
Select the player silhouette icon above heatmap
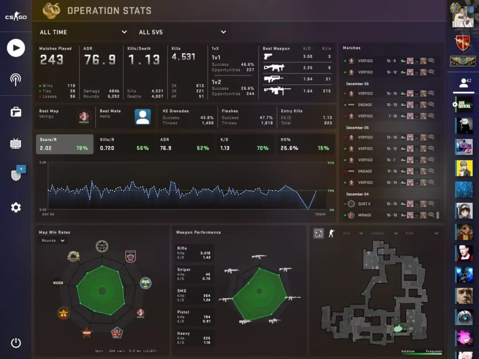click(332, 233)
